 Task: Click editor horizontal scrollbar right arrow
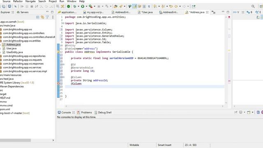click(x=223, y=106)
